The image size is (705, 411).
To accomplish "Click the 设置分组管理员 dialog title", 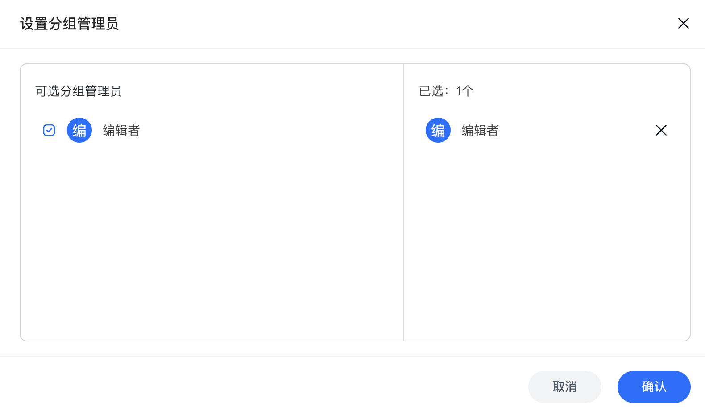I will click(70, 24).
